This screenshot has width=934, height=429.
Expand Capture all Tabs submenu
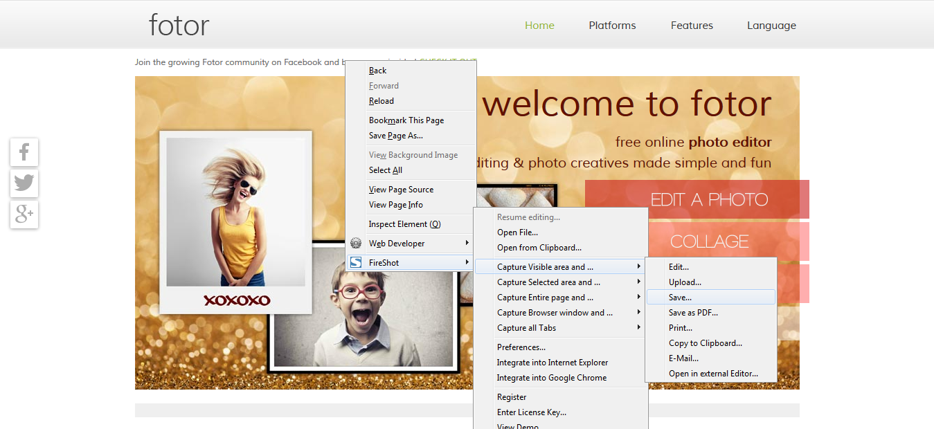click(561, 328)
